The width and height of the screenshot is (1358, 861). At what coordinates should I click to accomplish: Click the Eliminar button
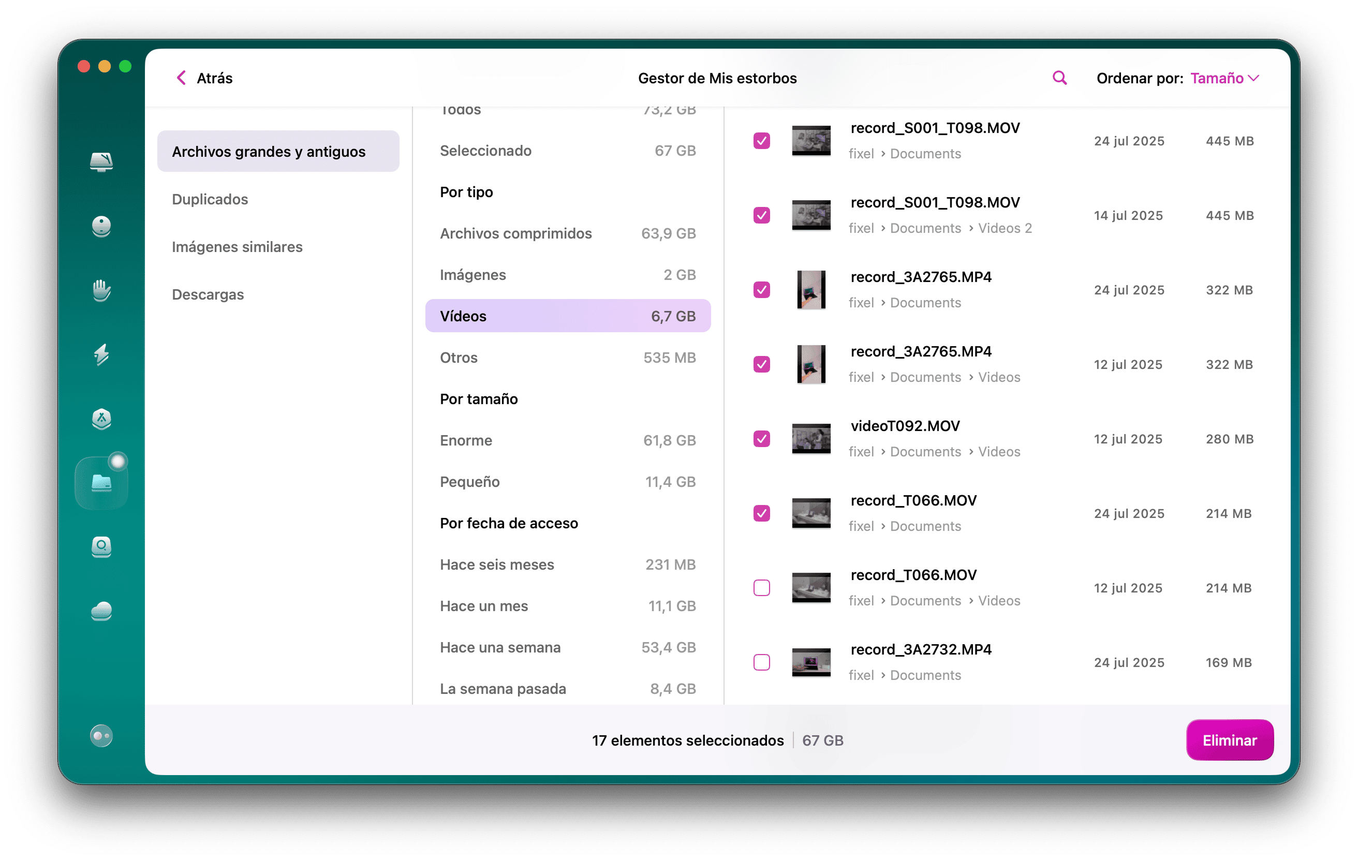click(x=1230, y=740)
